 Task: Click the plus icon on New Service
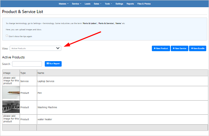pyautogui.click(x=174, y=48)
